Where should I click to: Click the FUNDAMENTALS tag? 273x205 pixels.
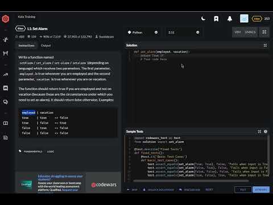(33, 151)
